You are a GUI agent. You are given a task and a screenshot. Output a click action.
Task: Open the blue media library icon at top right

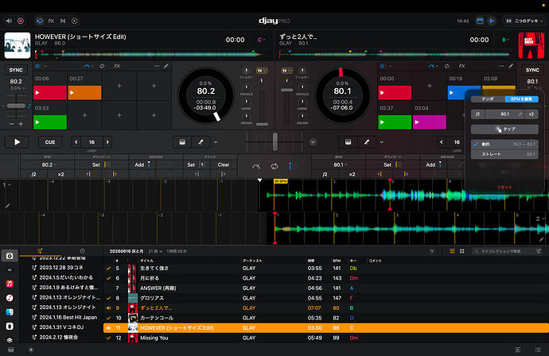480,21
